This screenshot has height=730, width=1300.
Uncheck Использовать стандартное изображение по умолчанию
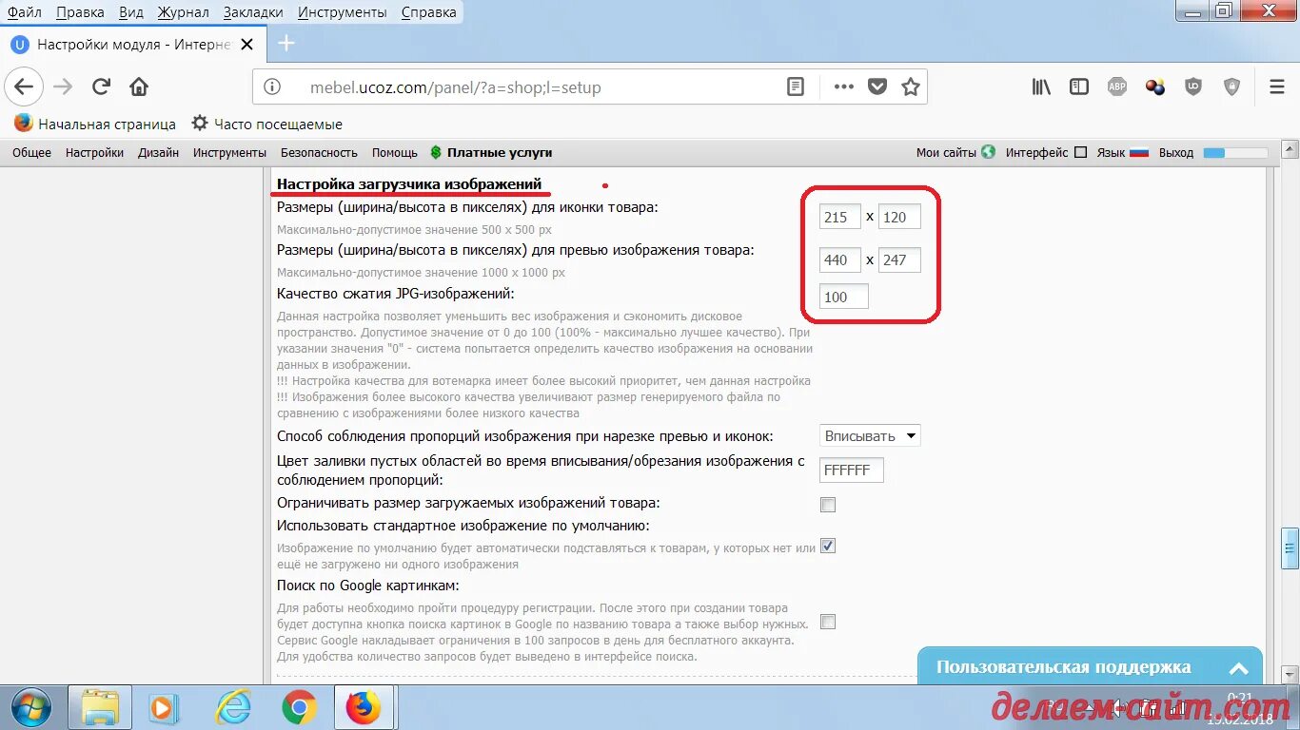point(828,547)
